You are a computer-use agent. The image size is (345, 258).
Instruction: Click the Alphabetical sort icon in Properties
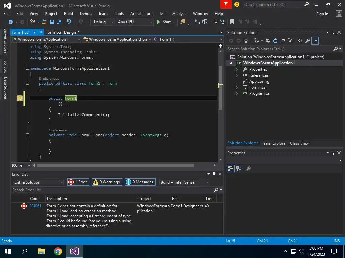coord(239,169)
